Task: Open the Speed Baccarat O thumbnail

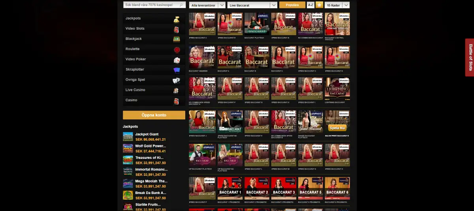Action: coord(337,155)
